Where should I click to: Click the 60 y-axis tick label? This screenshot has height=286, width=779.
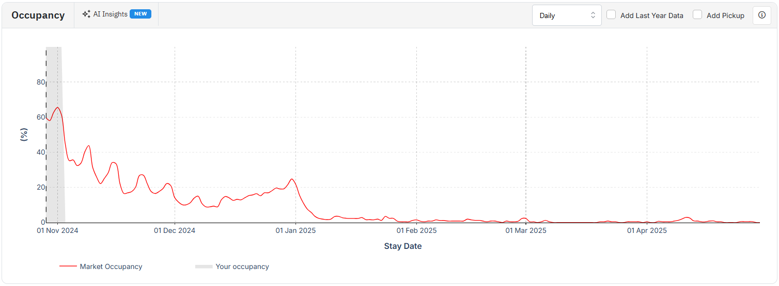(40, 117)
